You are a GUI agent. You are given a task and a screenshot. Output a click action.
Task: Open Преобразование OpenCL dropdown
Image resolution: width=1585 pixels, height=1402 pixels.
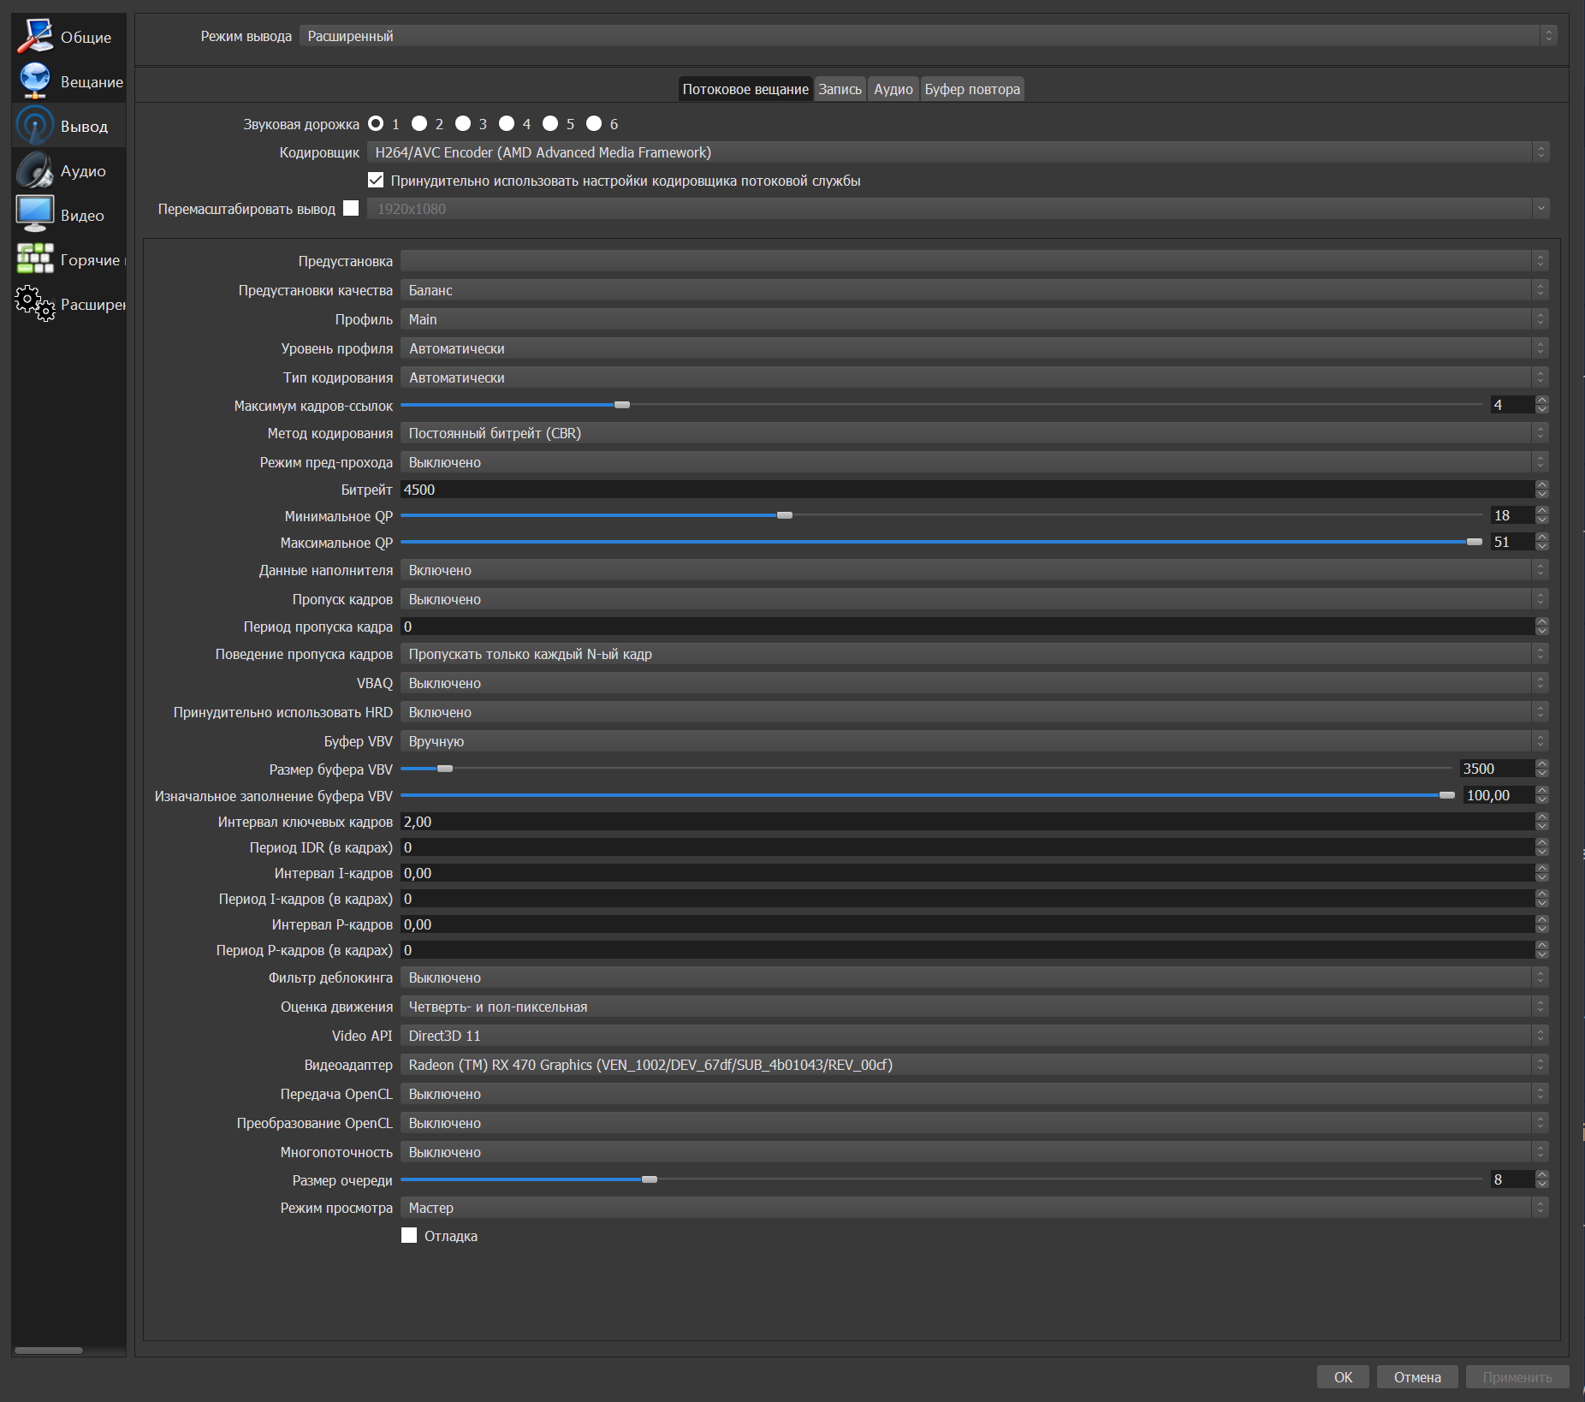(974, 1123)
